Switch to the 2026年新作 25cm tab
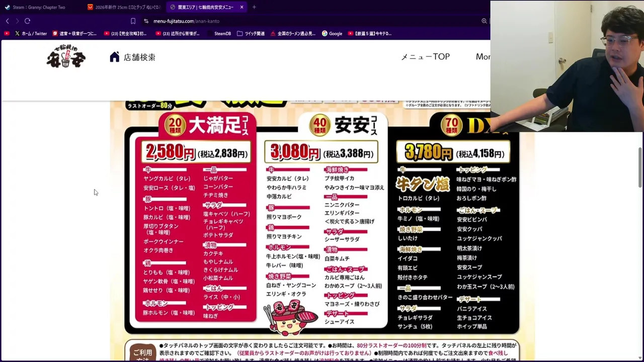This screenshot has width=644, height=362. tap(124, 7)
